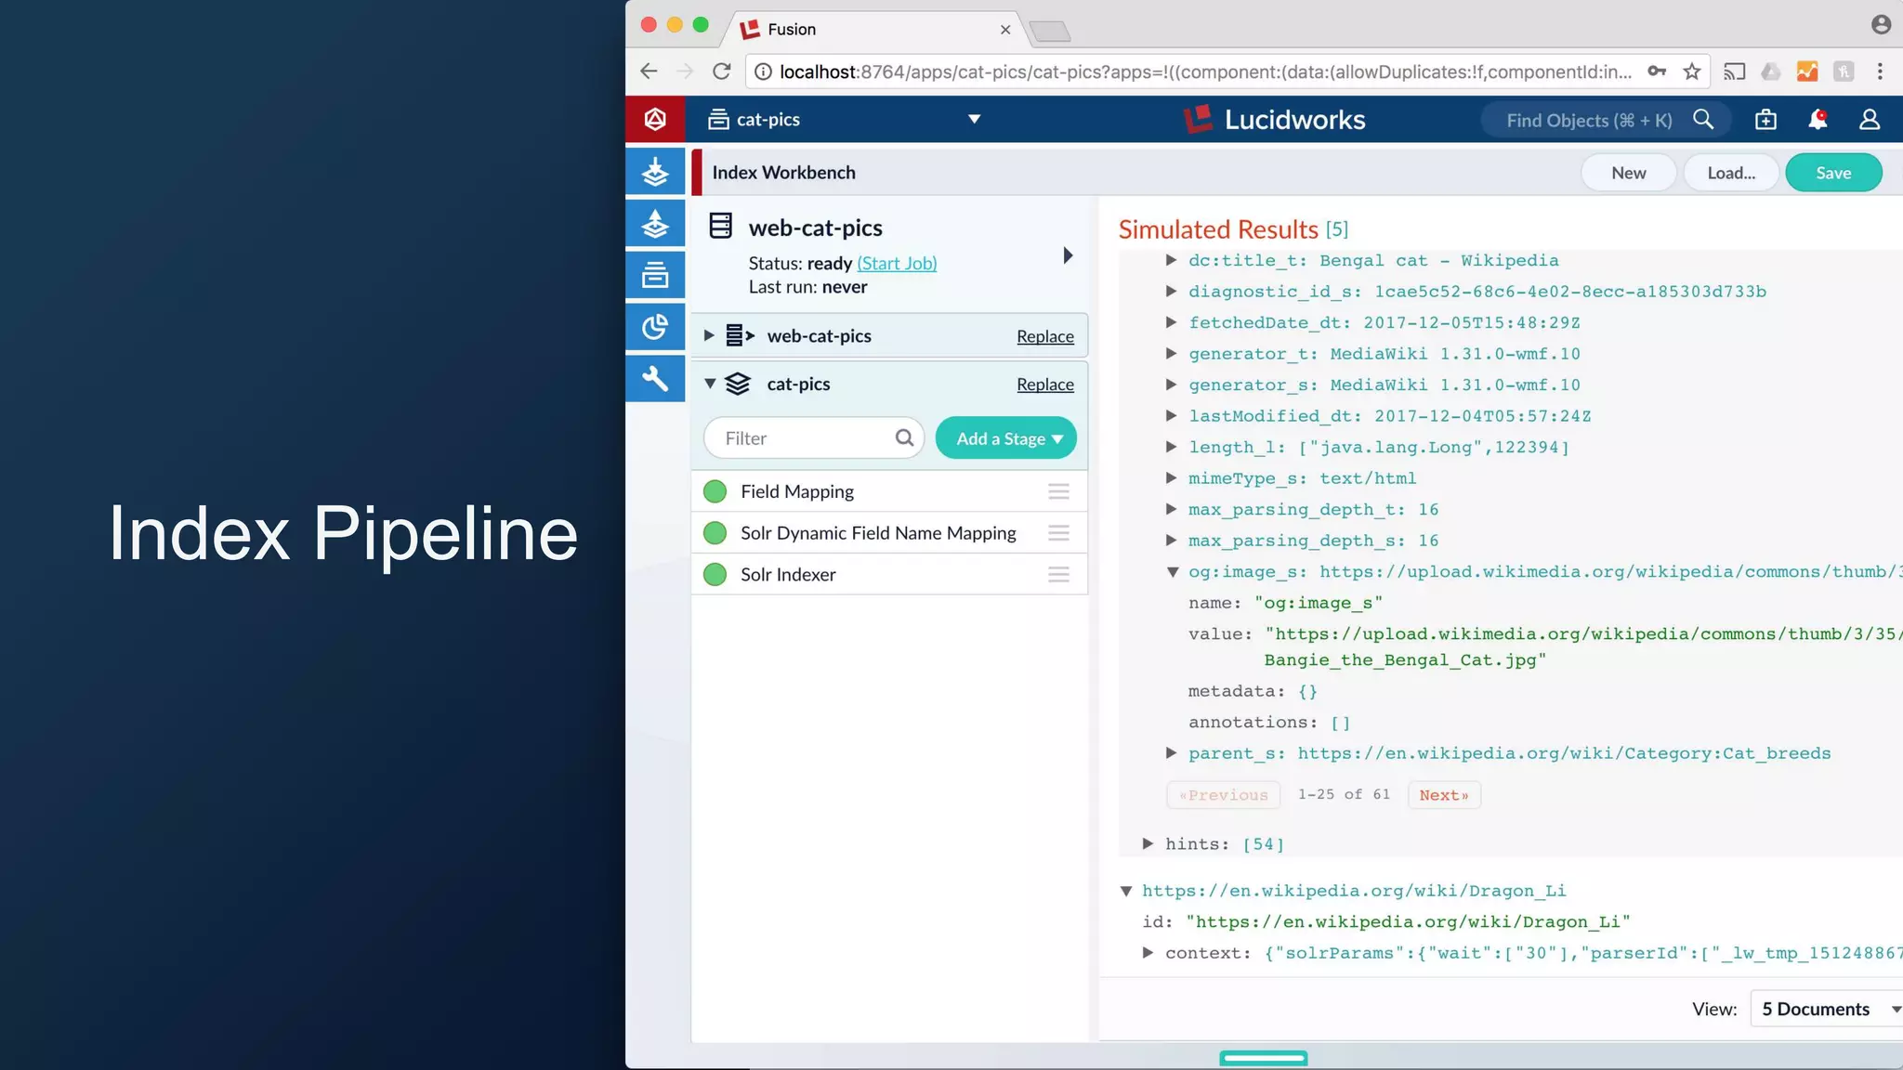Collapse the Dragon_Li document node

pyautogui.click(x=1126, y=892)
